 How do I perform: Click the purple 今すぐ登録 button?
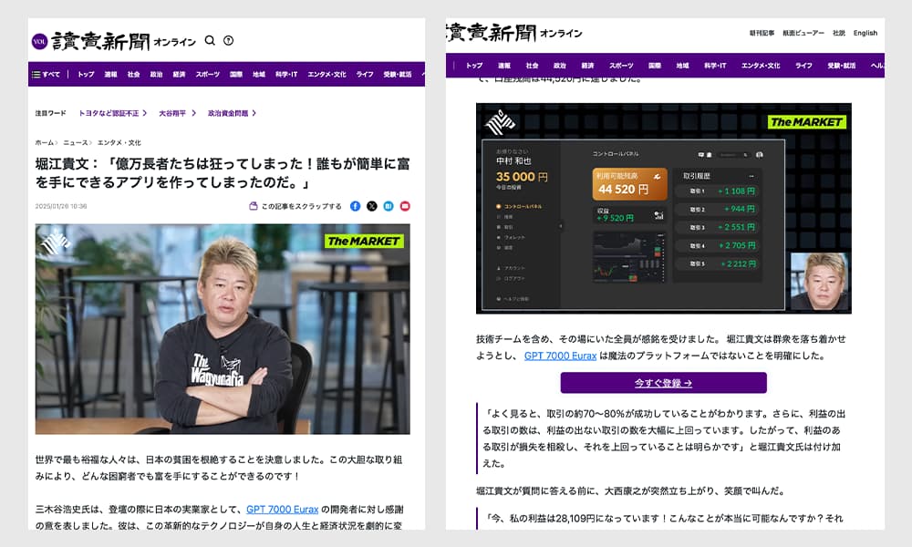coord(664,383)
